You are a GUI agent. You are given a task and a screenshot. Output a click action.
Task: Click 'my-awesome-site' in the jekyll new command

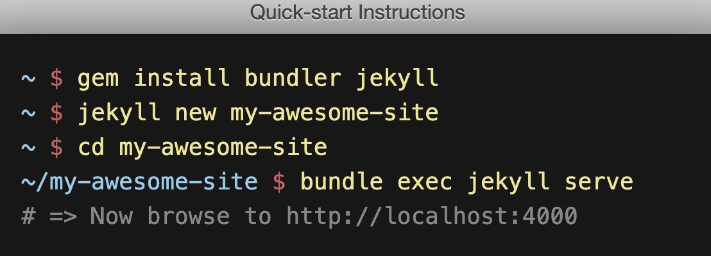pos(334,113)
